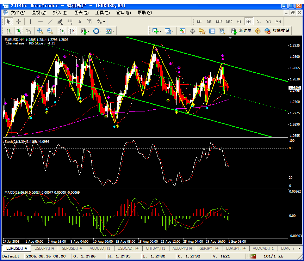Switch to M5 timeframe

tap(209, 22)
